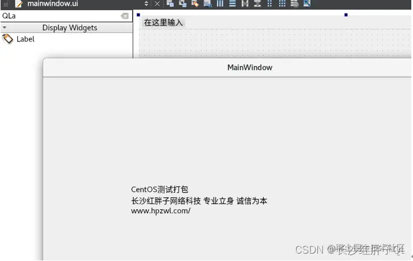The image size is (413, 261).
Task: Click the 在这里输入 menu placeholder
Action: point(163,23)
